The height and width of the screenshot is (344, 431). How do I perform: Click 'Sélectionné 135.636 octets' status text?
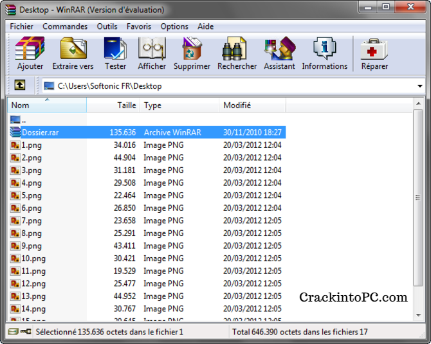tap(109, 332)
